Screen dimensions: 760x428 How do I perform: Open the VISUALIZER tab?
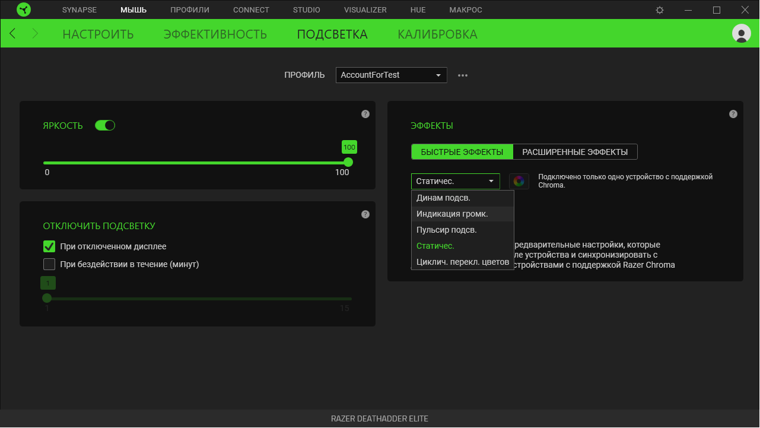pyautogui.click(x=365, y=10)
